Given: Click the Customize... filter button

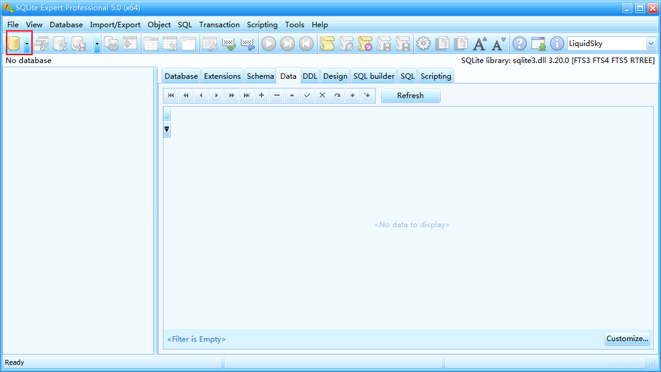Looking at the screenshot, I should coord(627,339).
